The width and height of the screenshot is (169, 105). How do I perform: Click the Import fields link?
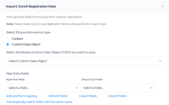[x=117, y=96]
